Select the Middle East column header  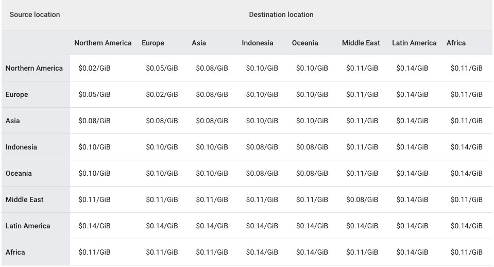(x=361, y=43)
